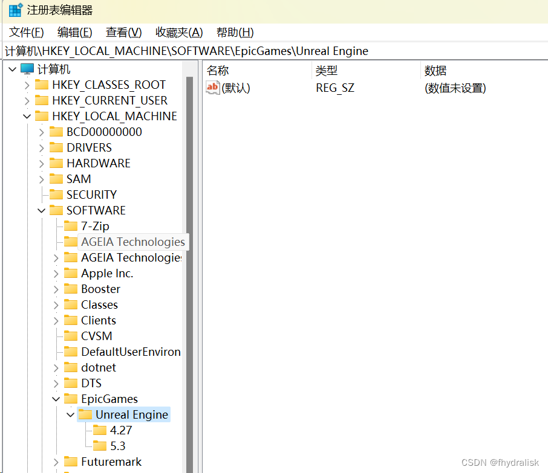The height and width of the screenshot is (473, 548).
Task: Click the Registry Editor app icon in title bar
Action: 15,10
